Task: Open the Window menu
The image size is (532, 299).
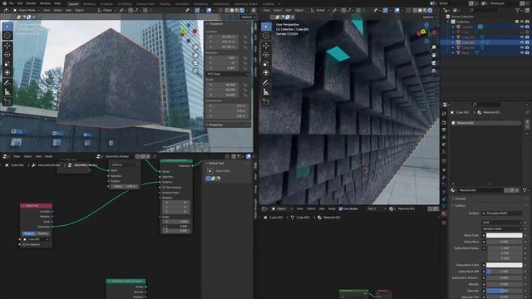Action: (x=45, y=3)
